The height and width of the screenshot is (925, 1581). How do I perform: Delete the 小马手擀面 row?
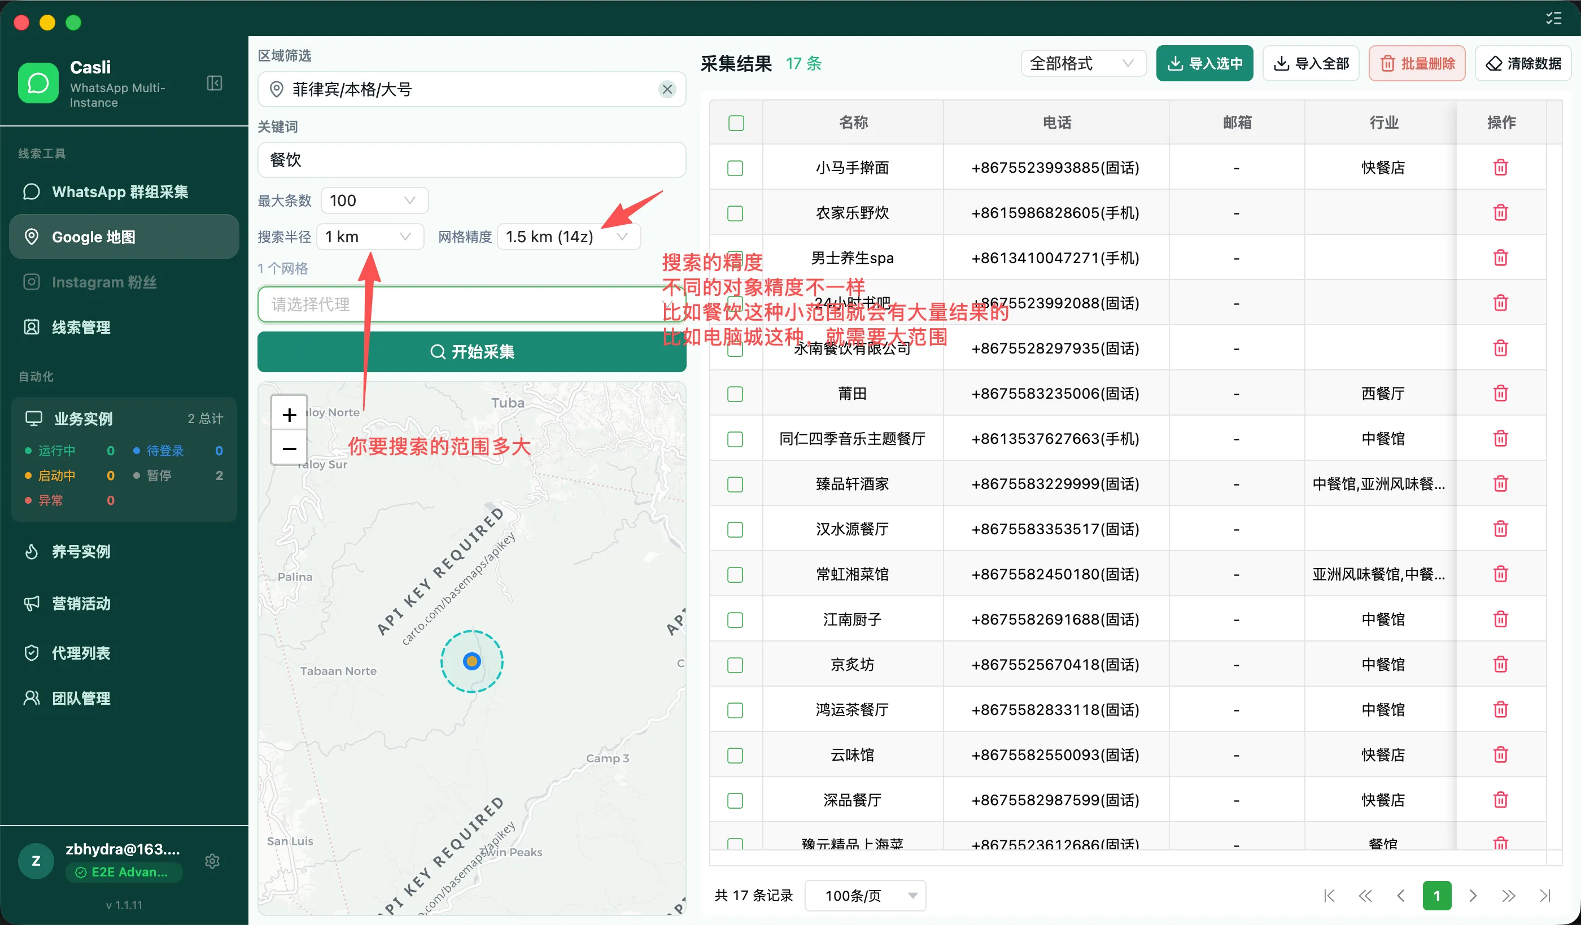click(1500, 168)
